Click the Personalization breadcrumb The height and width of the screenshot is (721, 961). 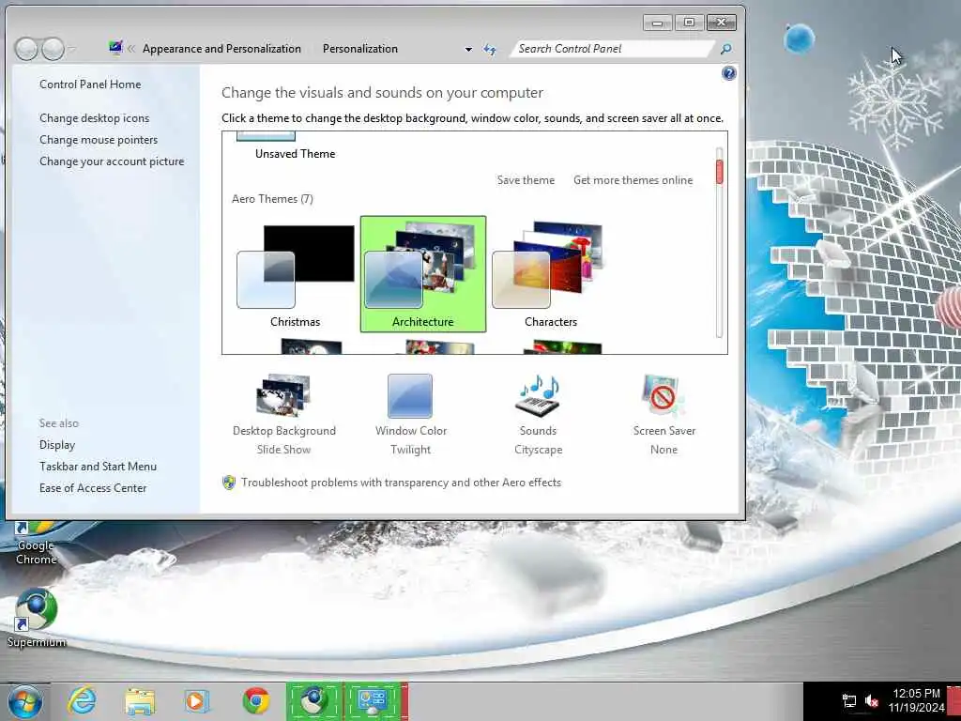pyautogui.click(x=360, y=49)
